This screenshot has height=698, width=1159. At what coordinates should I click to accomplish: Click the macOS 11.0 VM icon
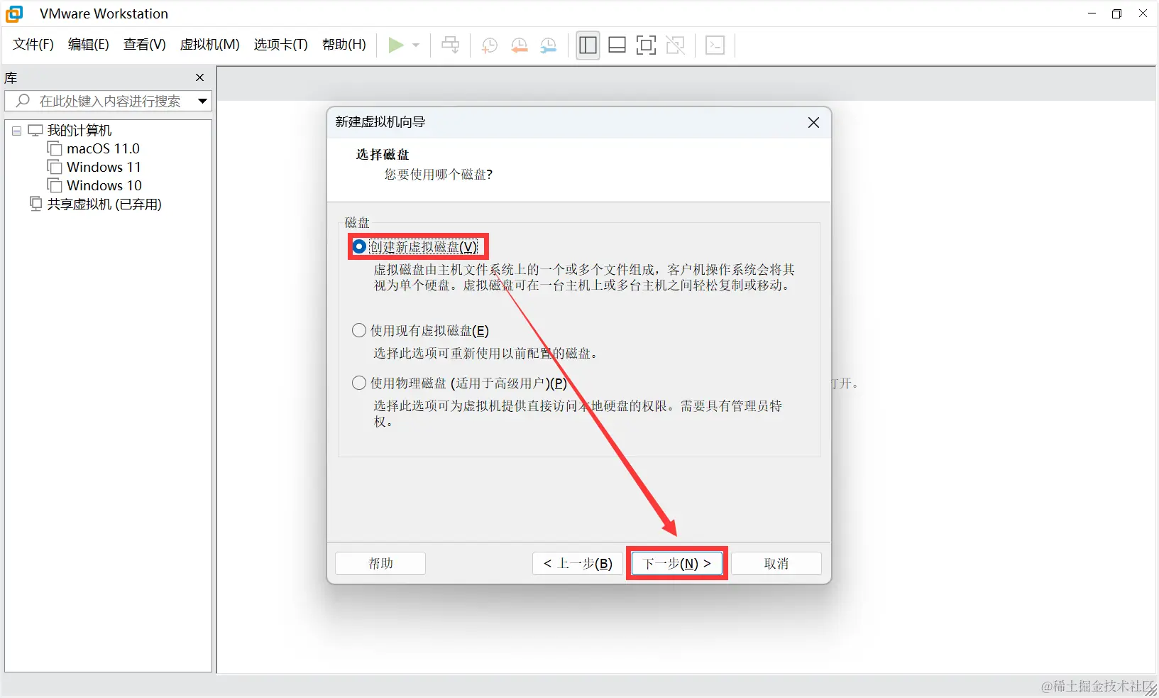tap(55, 148)
